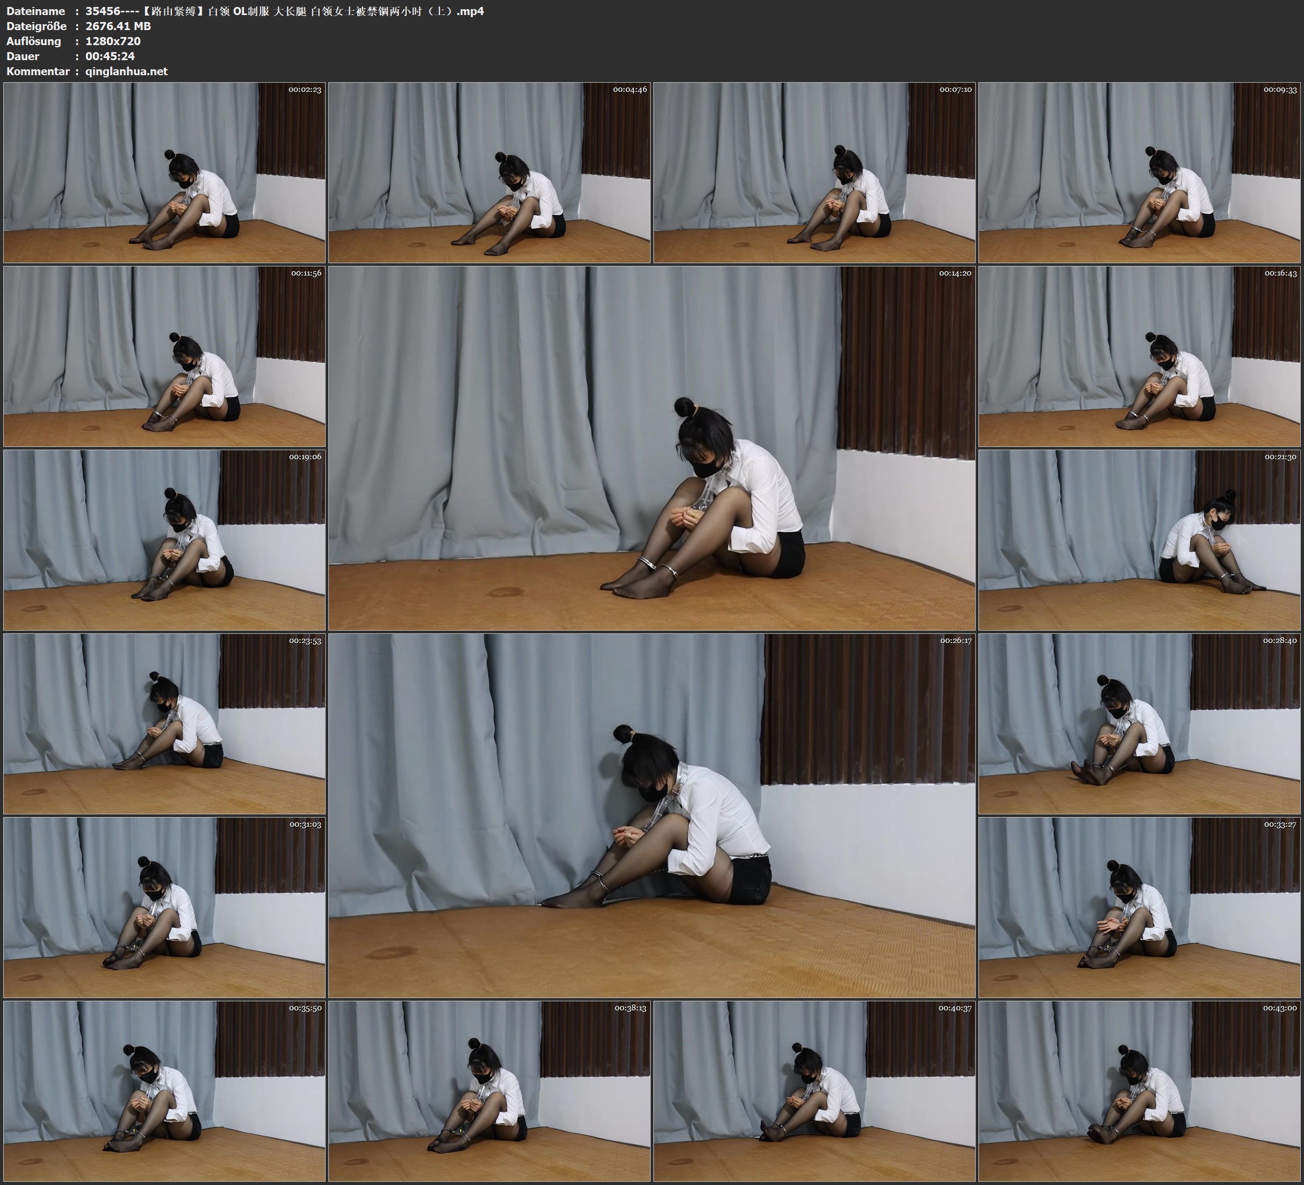Open the frame stamped 00:31:03
1304x1185 pixels.
click(164, 907)
